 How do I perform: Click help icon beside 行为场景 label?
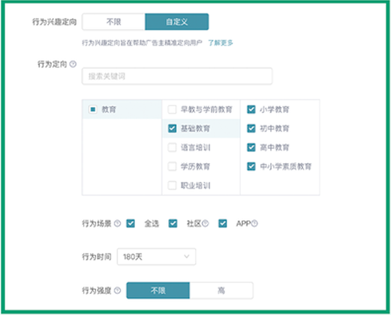click(117, 224)
